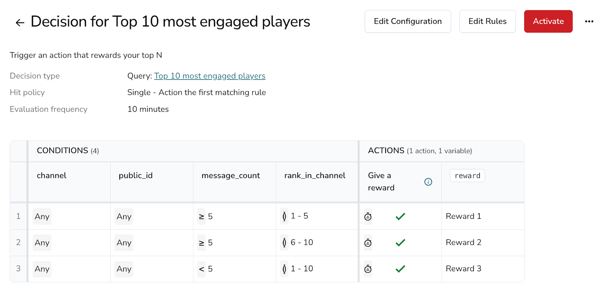Open the public_id Any selector in row 2

click(124, 243)
